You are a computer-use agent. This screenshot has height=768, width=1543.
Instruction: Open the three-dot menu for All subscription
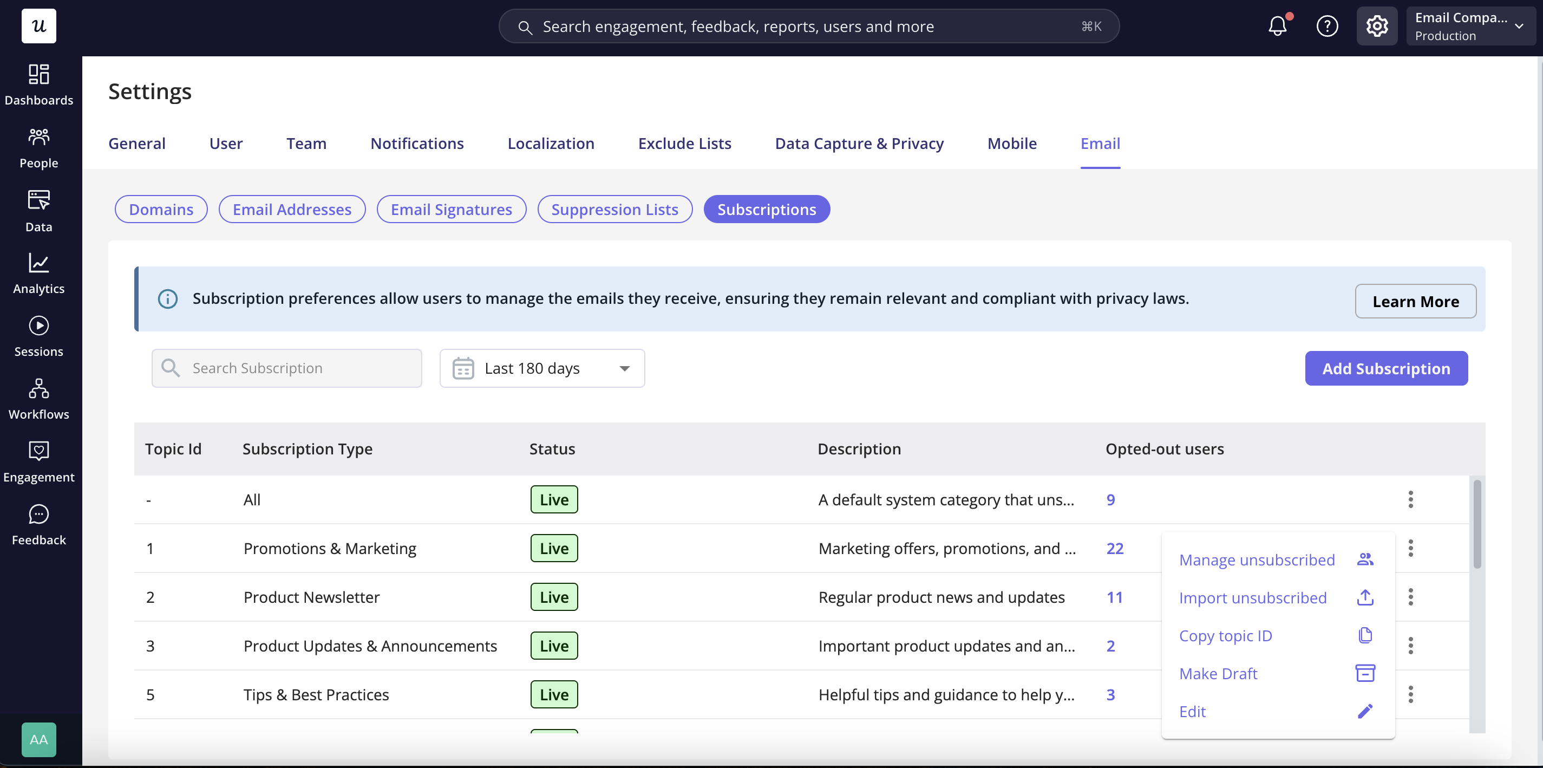coord(1410,499)
